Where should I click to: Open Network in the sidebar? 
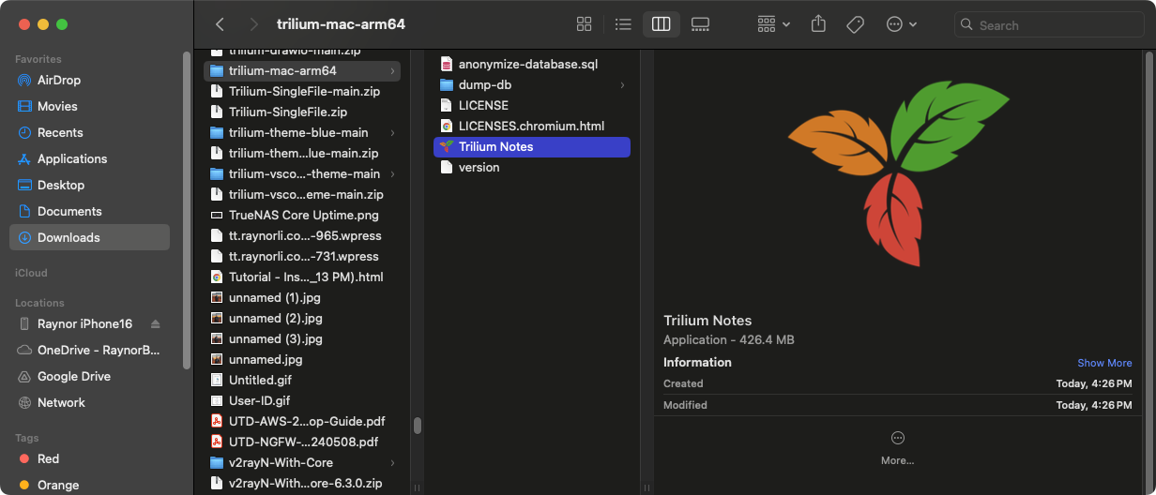click(89, 402)
